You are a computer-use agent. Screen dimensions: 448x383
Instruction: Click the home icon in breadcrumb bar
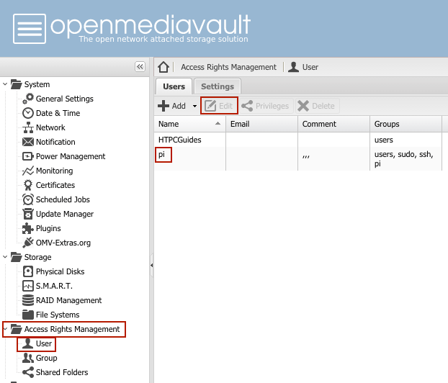pos(163,67)
